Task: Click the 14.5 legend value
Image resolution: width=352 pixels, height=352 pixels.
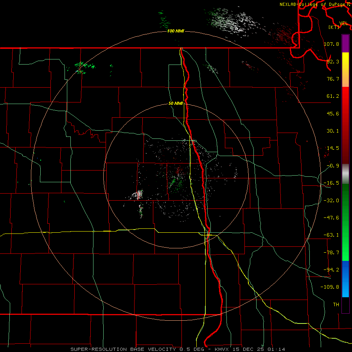Action: coord(333,148)
